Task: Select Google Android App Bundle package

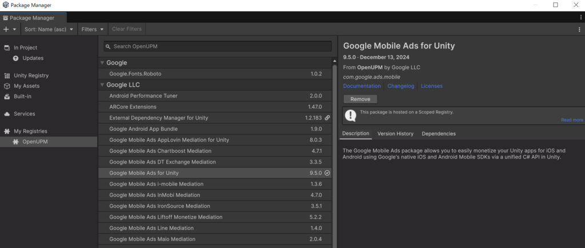Action: pyautogui.click(x=215, y=129)
